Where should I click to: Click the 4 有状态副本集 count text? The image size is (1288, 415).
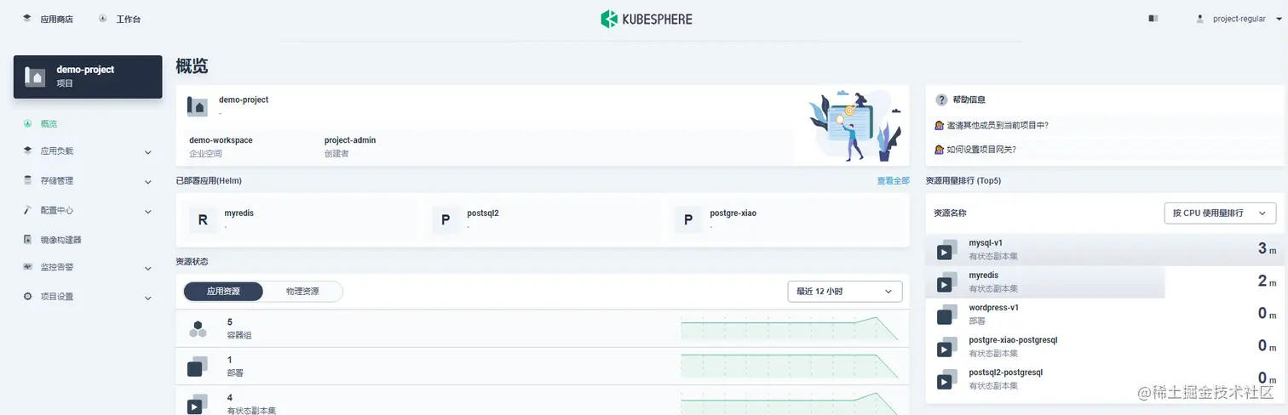click(251, 403)
